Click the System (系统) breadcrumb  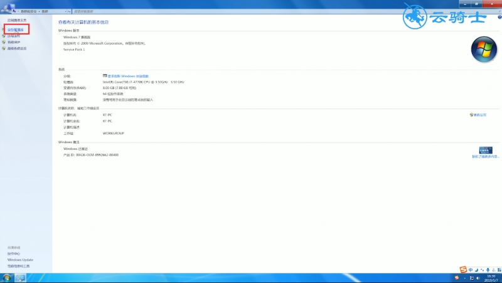coord(45,11)
